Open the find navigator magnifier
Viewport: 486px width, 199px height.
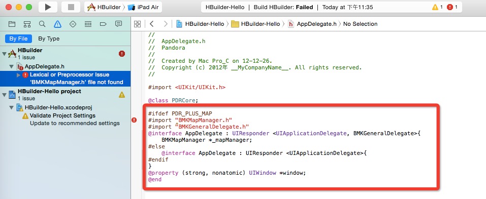(x=42, y=24)
